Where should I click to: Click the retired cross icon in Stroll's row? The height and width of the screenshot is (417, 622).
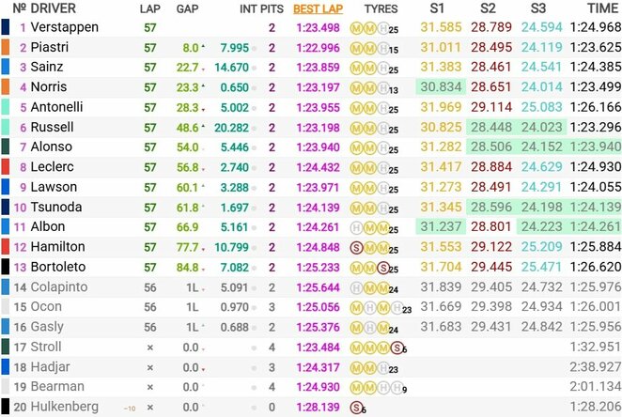click(x=149, y=347)
